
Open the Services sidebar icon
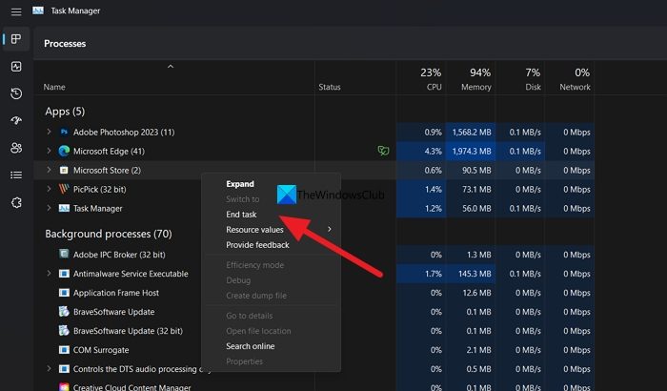pos(16,202)
